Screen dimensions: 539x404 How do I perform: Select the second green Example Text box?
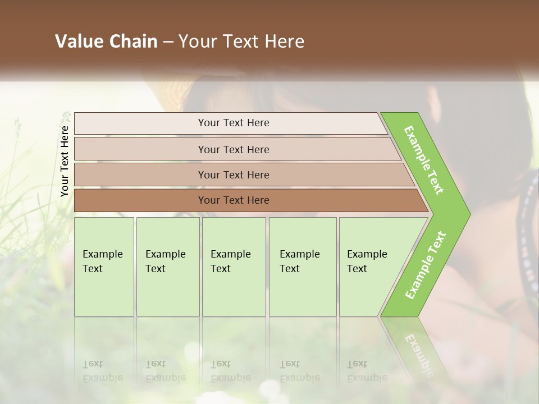(x=168, y=267)
